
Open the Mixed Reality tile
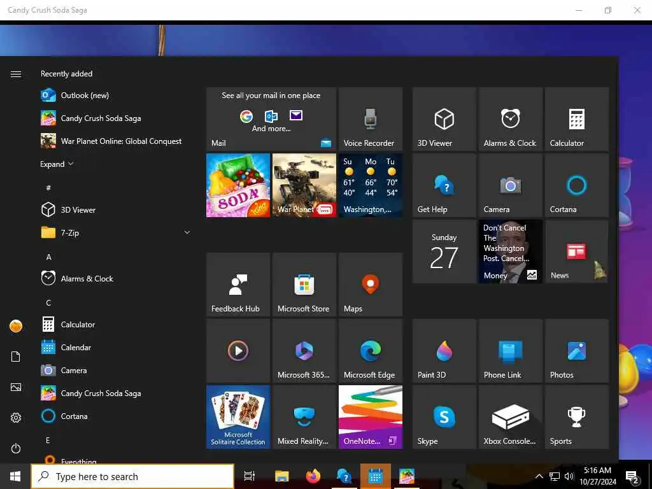tap(304, 417)
